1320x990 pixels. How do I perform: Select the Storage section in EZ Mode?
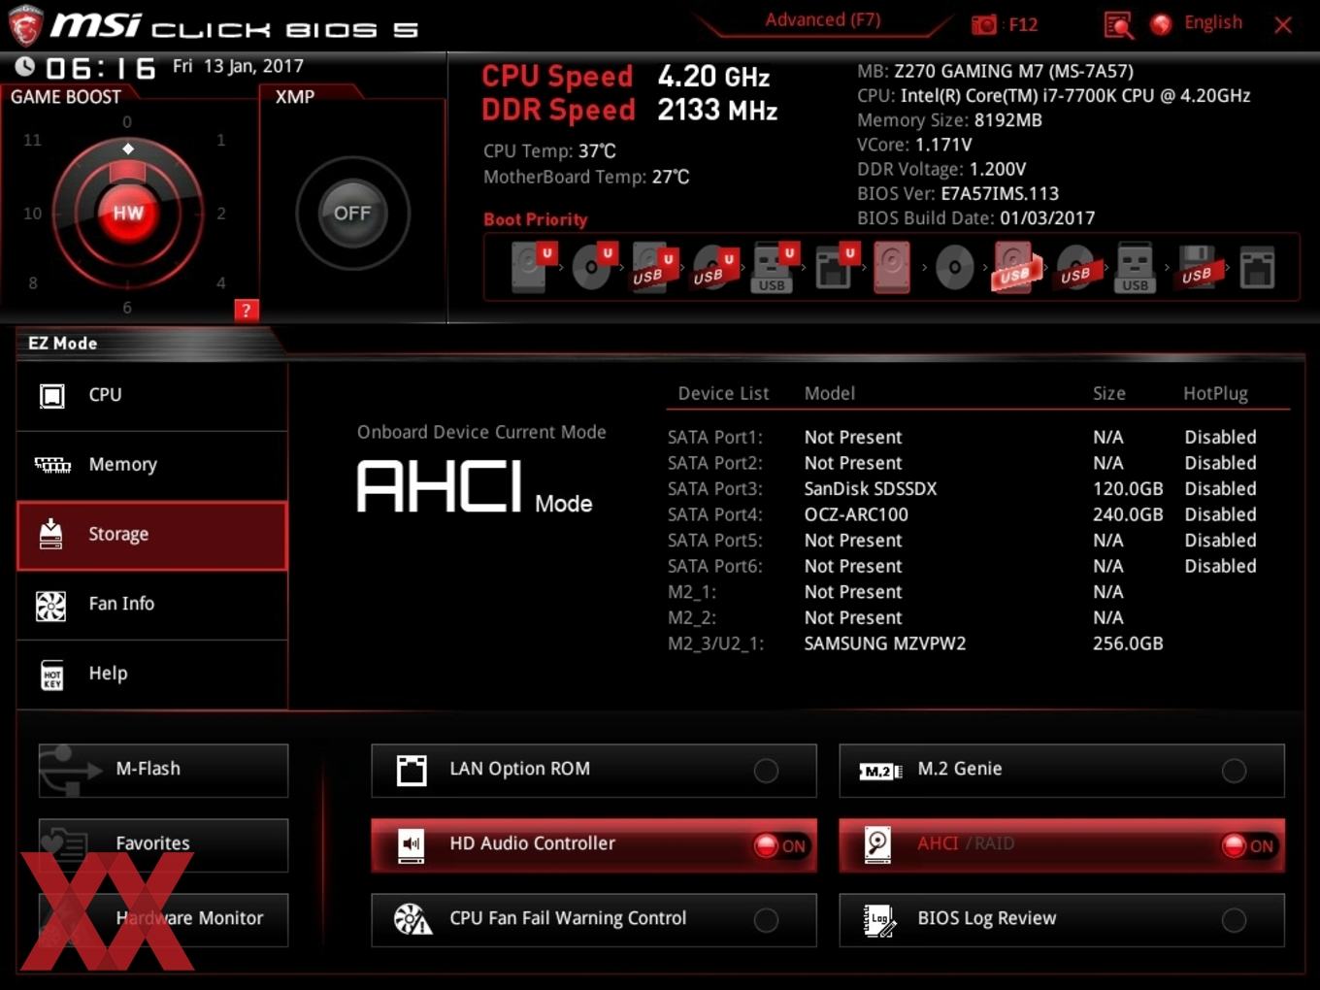tap(152, 535)
